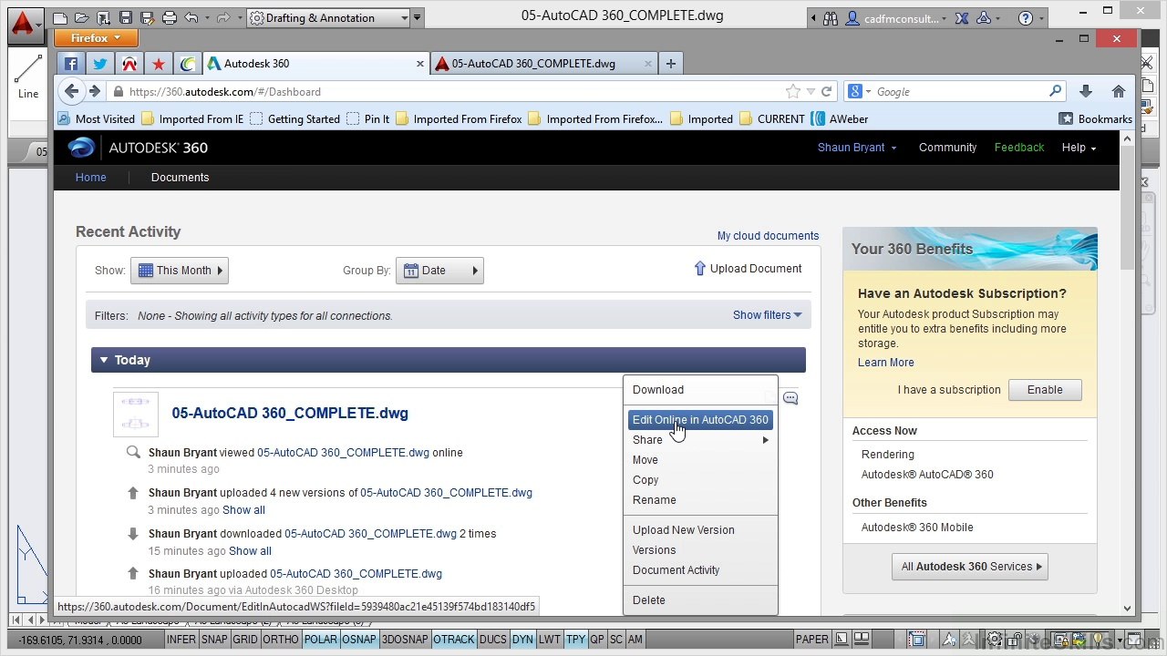Open My cloud documents link

[768, 236]
